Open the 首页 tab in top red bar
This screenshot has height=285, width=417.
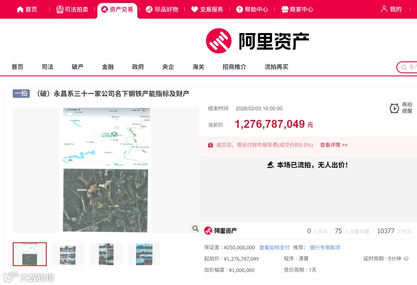tap(27, 10)
